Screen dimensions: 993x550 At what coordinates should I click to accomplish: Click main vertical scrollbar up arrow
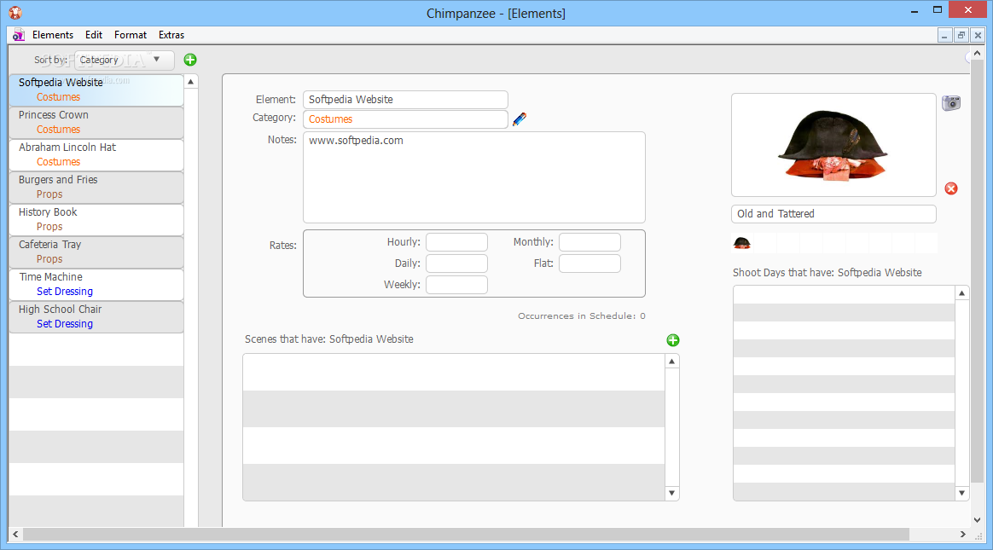[977, 53]
